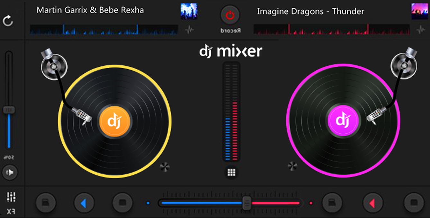
Task: Click the 'Imagine Dragons - Thunder' title
Action: [310, 12]
